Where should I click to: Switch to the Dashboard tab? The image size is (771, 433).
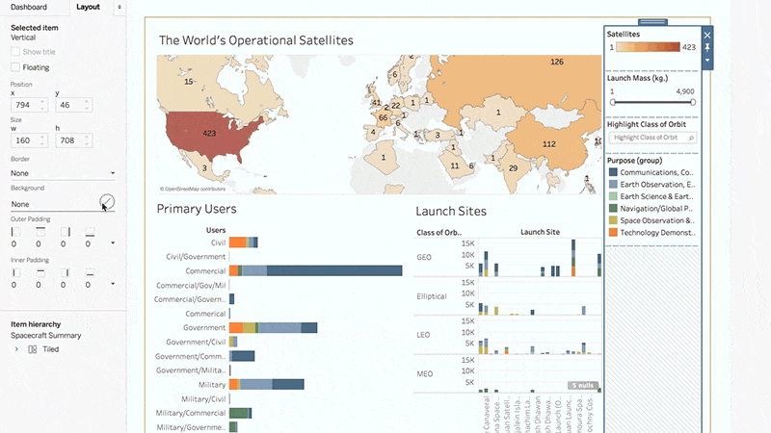click(x=29, y=6)
